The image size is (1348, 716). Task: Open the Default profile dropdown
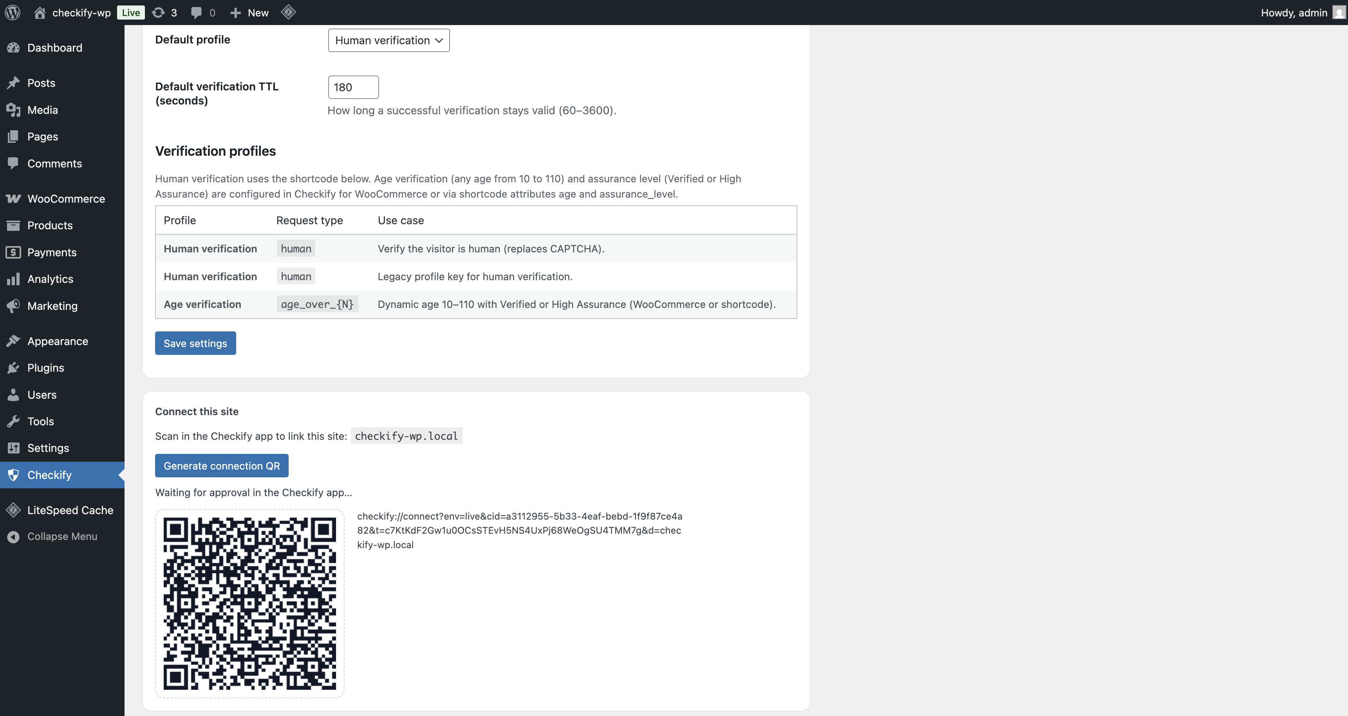pos(389,40)
